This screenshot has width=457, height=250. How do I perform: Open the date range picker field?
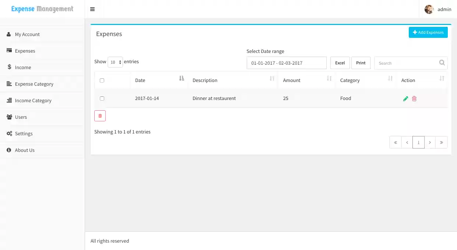(x=286, y=63)
